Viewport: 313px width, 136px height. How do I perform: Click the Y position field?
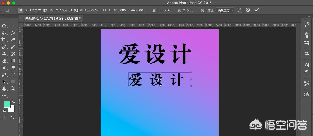pos(69,10)
